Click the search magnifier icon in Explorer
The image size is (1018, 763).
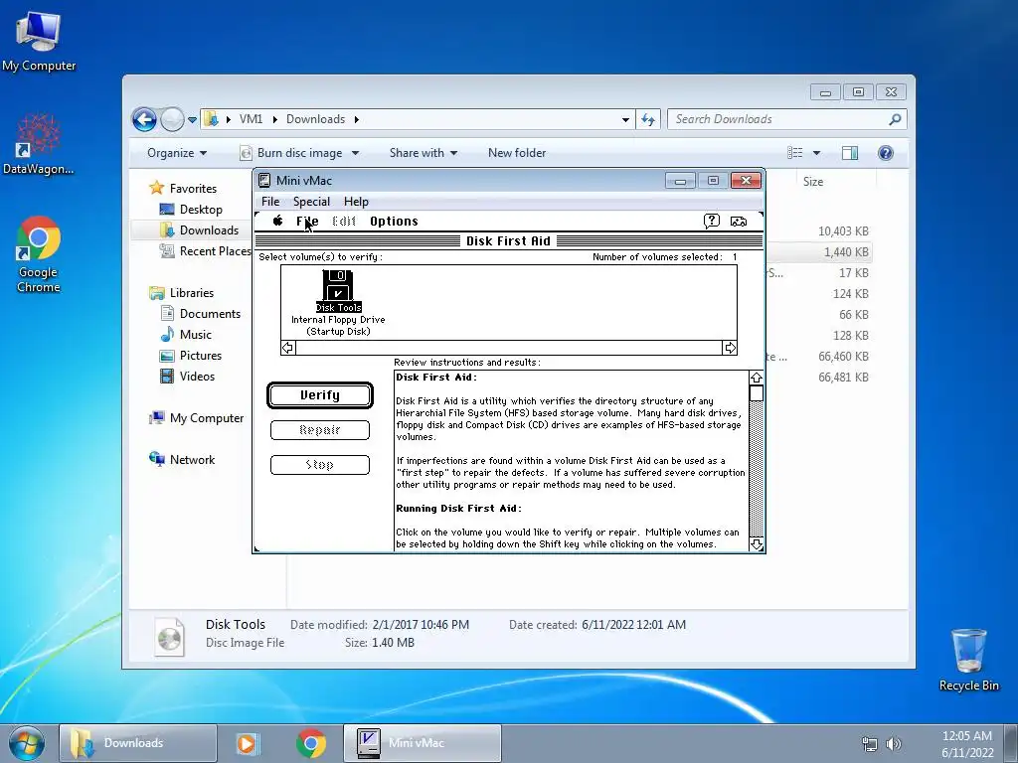(x=895, y=119)
